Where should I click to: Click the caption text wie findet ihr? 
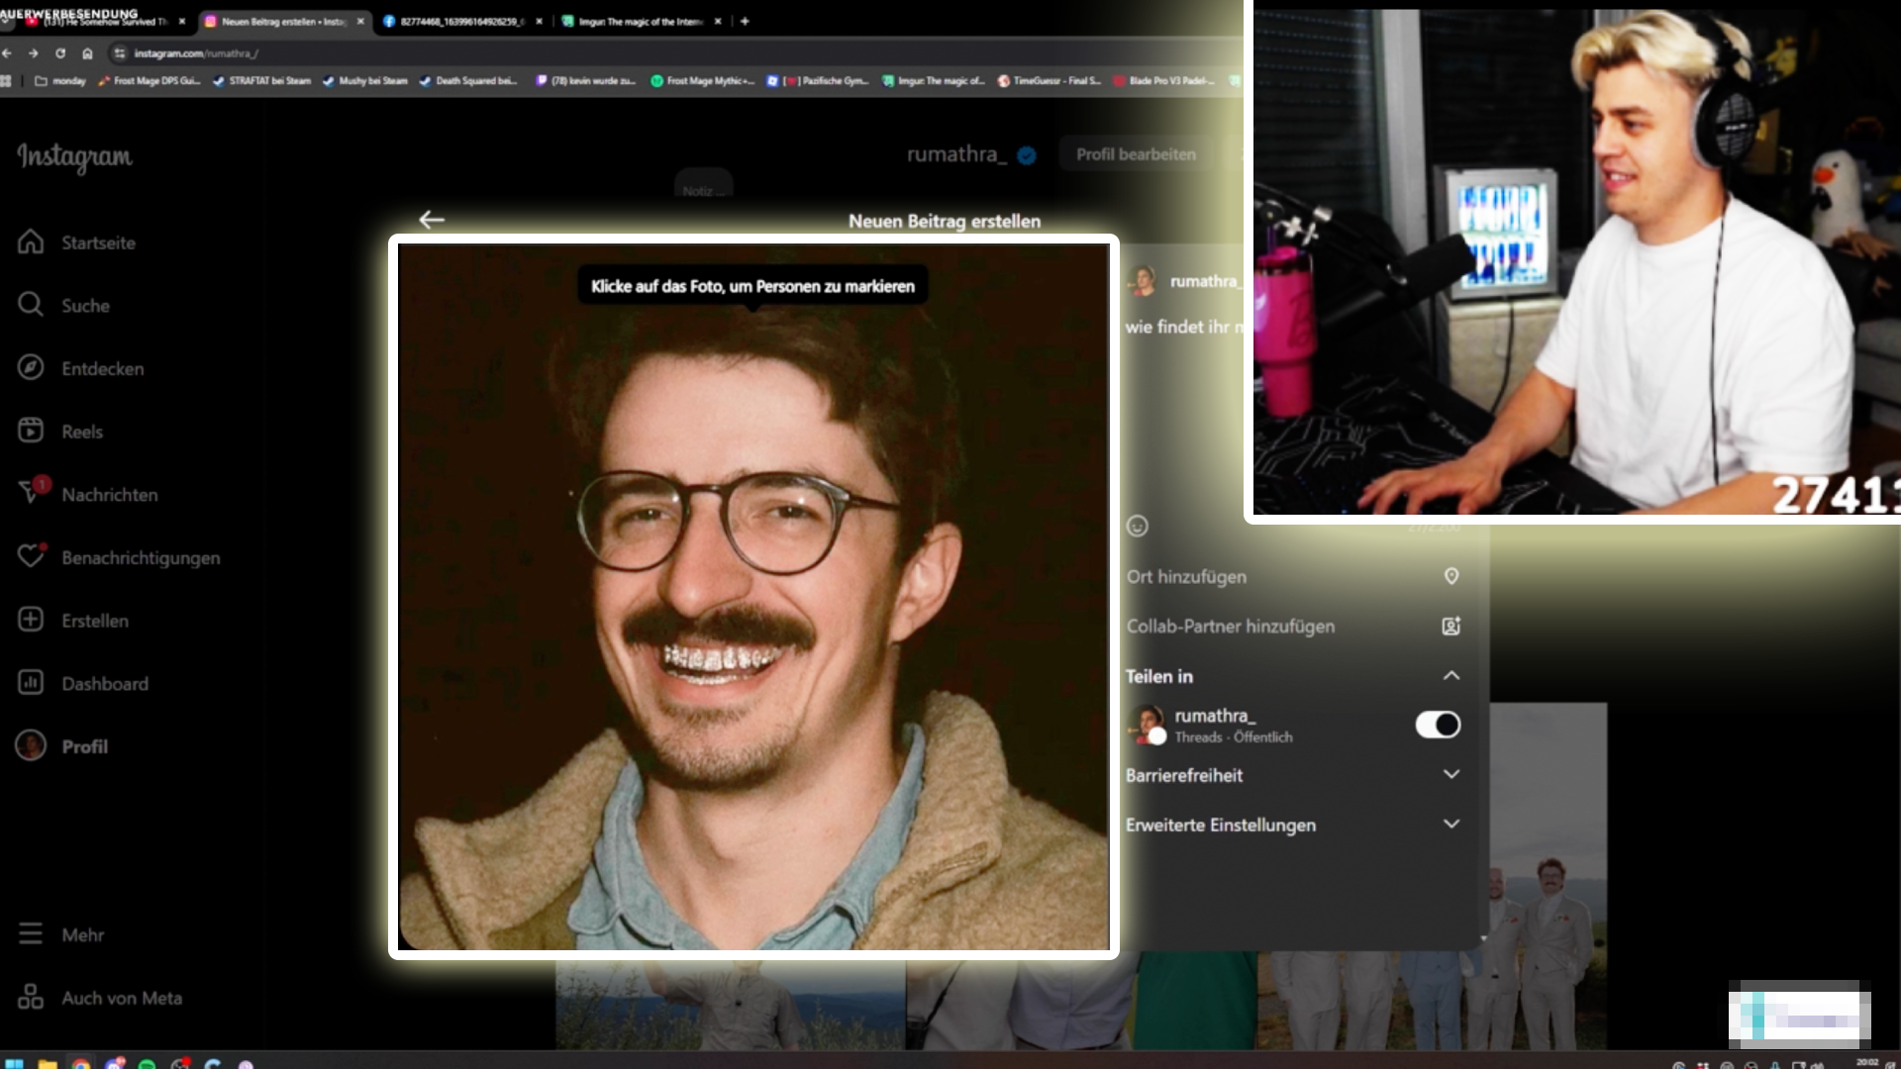[1183, 327]
